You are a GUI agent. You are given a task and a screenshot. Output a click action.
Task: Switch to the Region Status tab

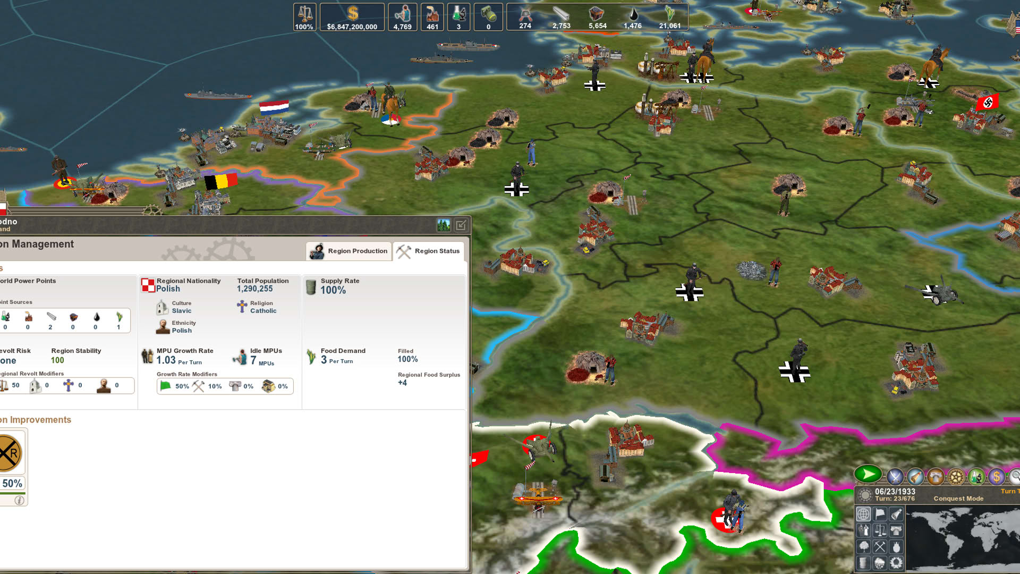428,251
